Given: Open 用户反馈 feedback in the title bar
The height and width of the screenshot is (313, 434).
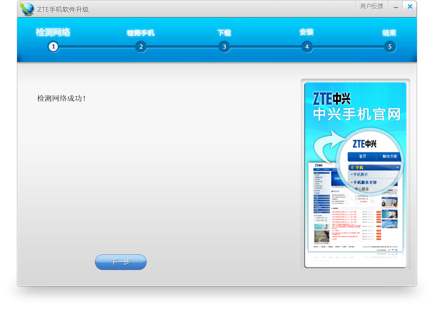Looking at the screenshot, I should [372, 7].
